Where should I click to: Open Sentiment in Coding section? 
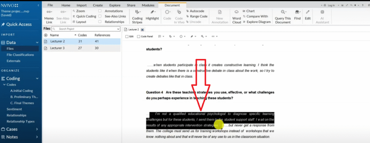(14, 109)
